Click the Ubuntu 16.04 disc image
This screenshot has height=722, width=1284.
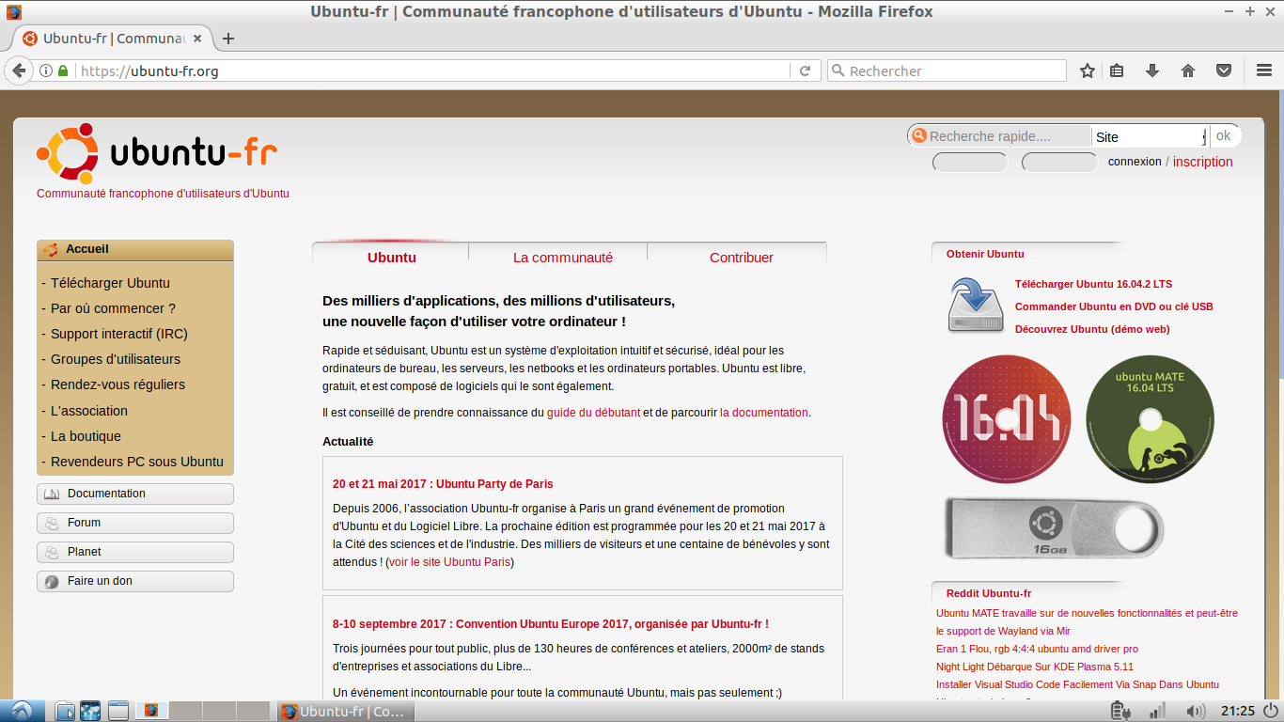[1007, 419]
